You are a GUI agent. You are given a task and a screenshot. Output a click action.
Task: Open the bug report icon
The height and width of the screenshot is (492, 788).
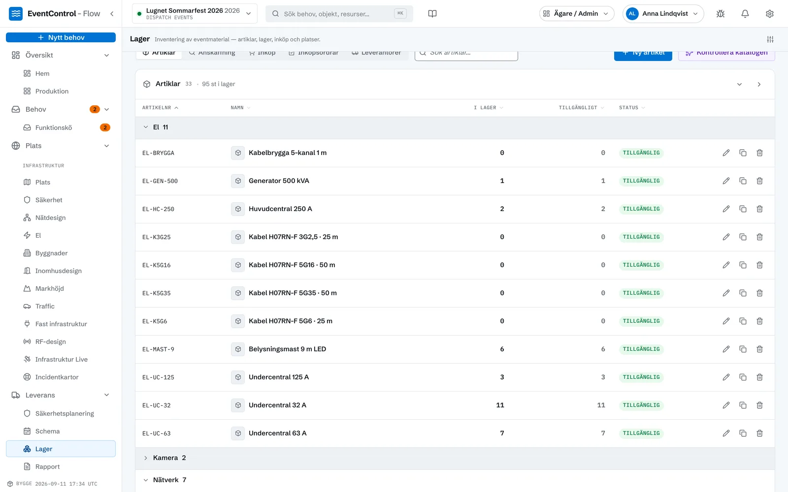pos(721,14)
